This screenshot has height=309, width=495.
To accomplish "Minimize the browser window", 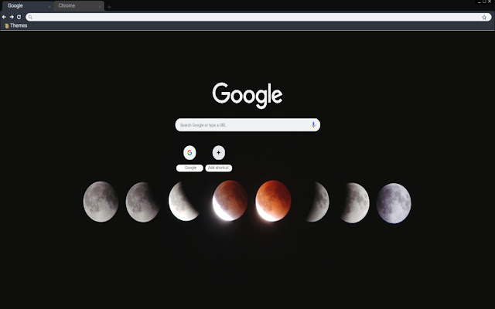I will pyautogui.click(x=480, y=2).
